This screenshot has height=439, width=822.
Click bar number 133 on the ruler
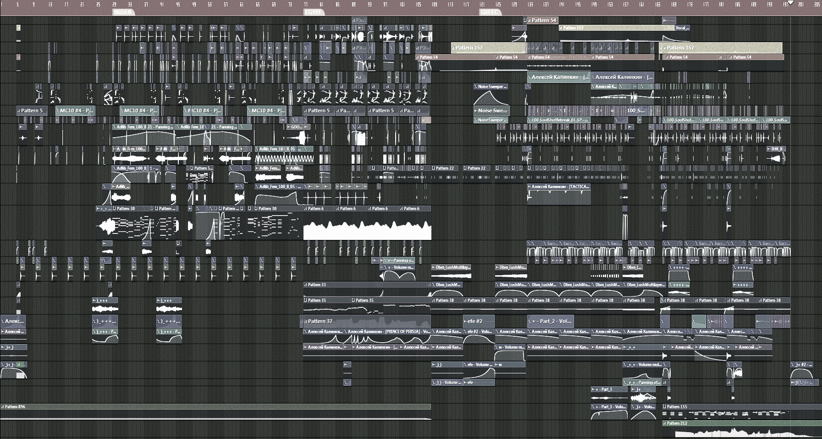click(x=530, y=4)
